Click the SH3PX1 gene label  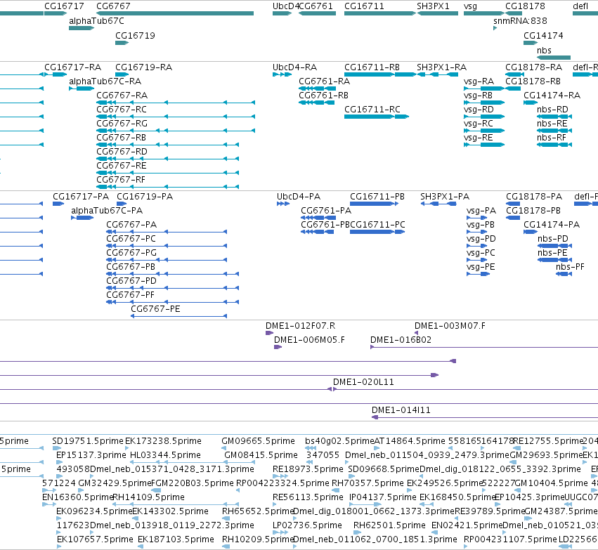tap(433, 6)
